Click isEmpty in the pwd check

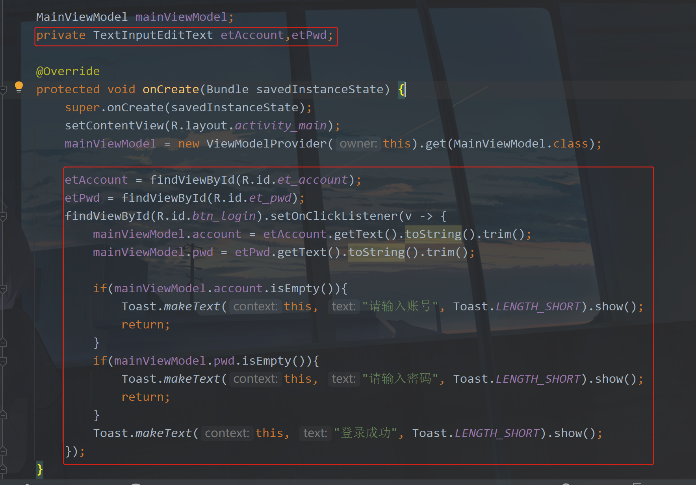pyautogui.click(x=266, y=361)
